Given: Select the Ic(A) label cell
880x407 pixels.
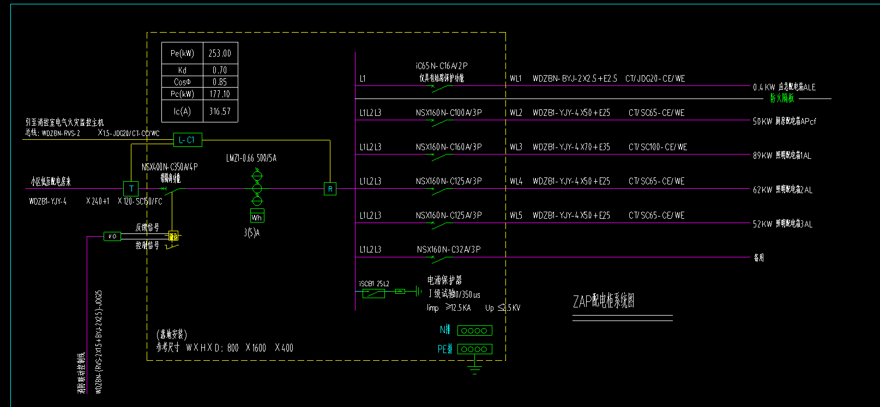Looking at the screenshot, I should coord(182,112).
